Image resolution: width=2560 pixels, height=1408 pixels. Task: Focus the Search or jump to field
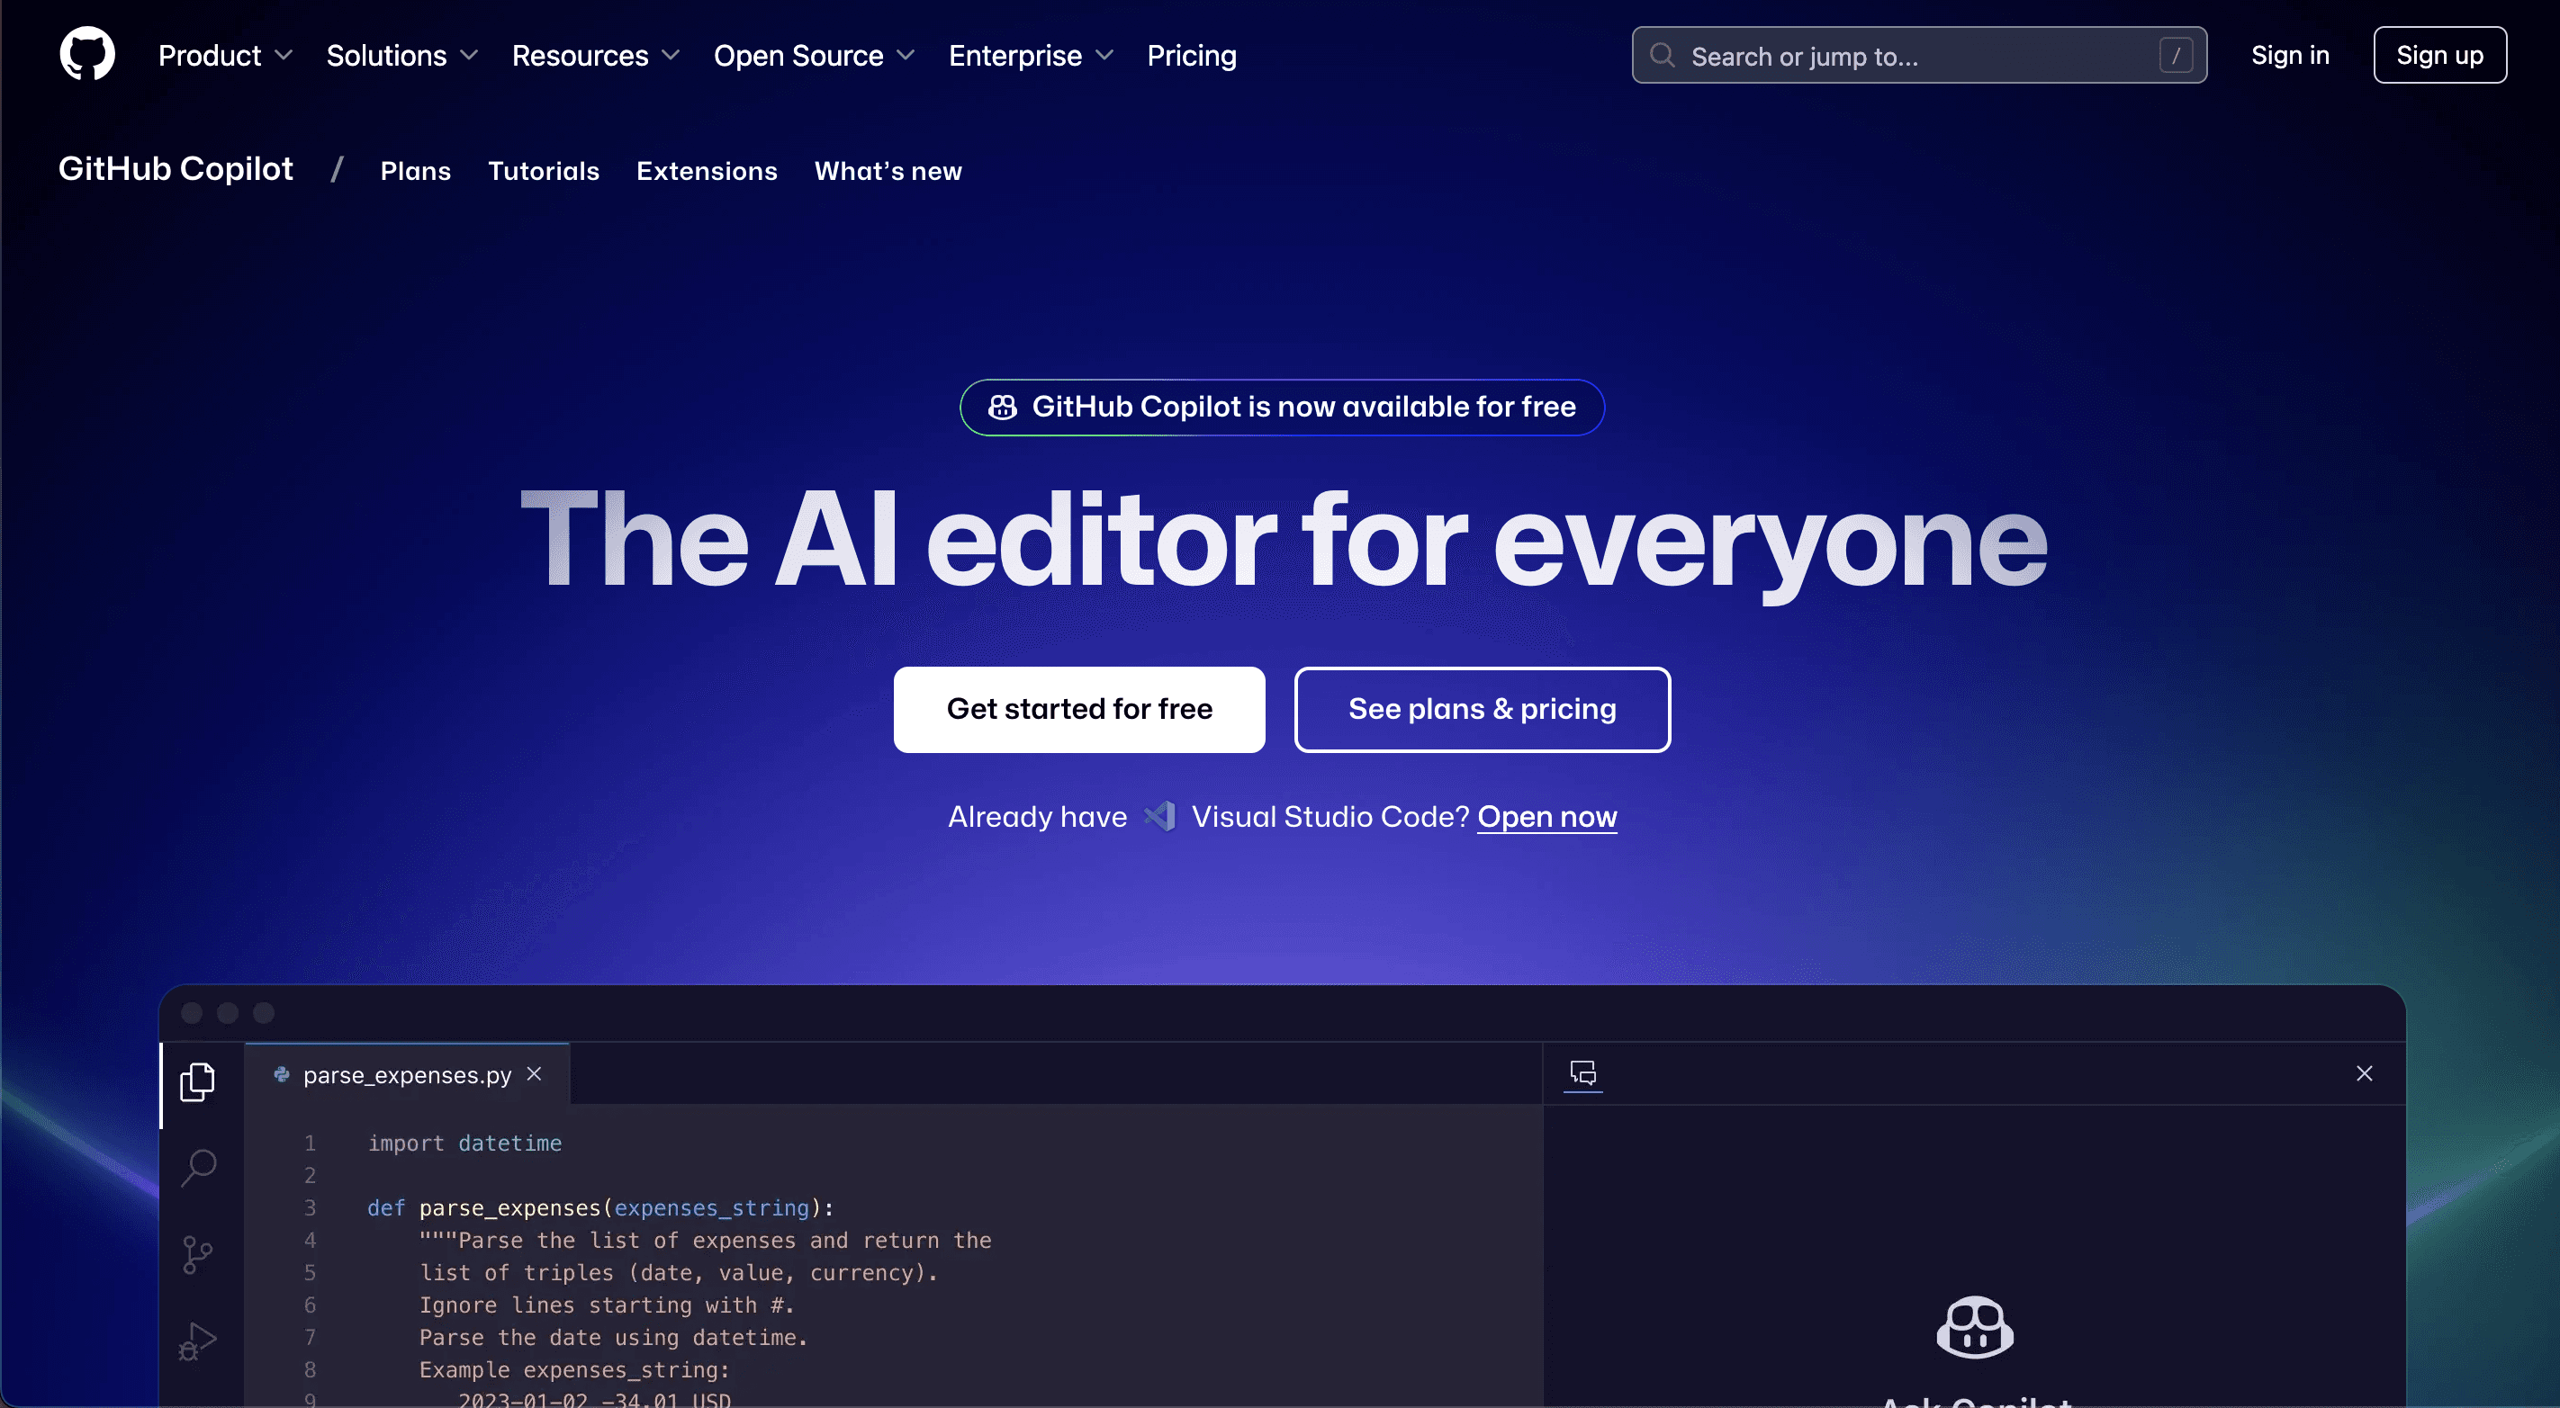click(x=1918, y=56)
